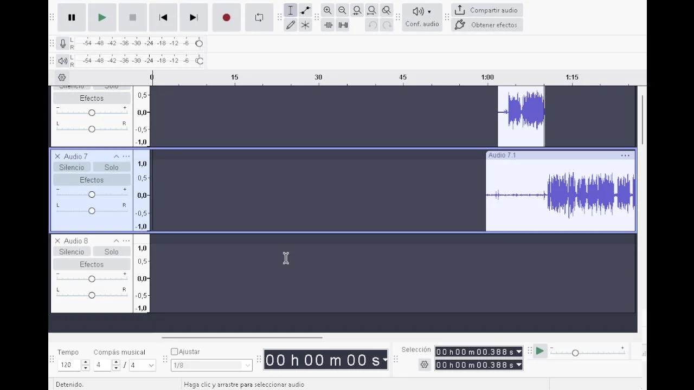Open Conf. audio settings dropdown
Image resolution: width=694 pixels, height=390 pixels.
point(422,17)
